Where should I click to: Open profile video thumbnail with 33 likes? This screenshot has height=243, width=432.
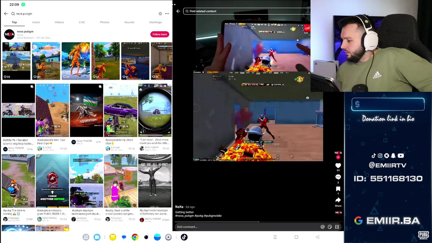point(16,61)
